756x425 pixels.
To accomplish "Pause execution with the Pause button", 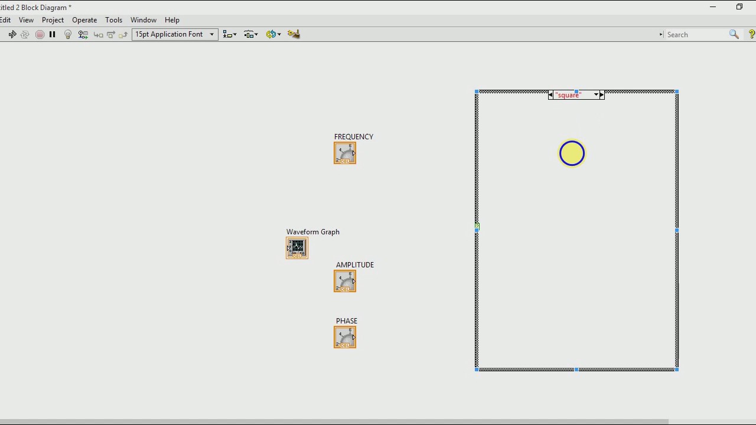I will point(52,34).
